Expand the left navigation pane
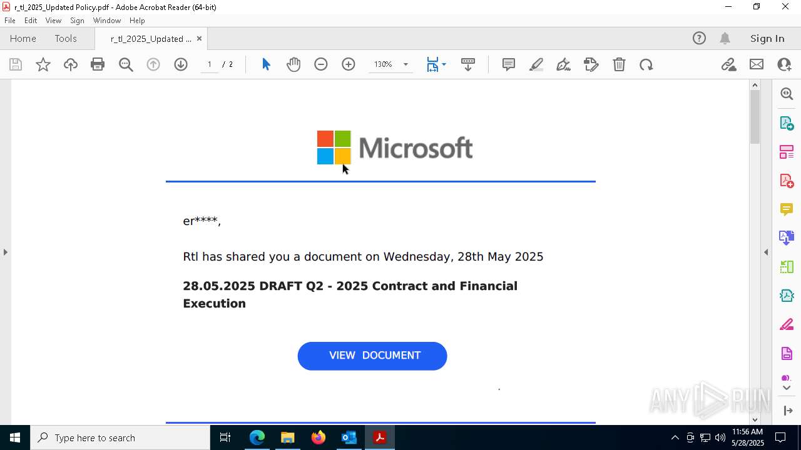Screen dimensions: 801x450 6,252
